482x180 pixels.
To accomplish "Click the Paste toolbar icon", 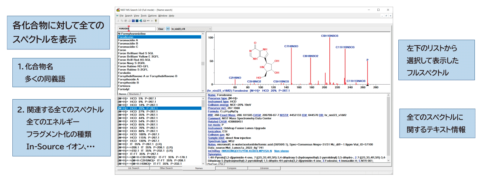I will tap(126, 21).
